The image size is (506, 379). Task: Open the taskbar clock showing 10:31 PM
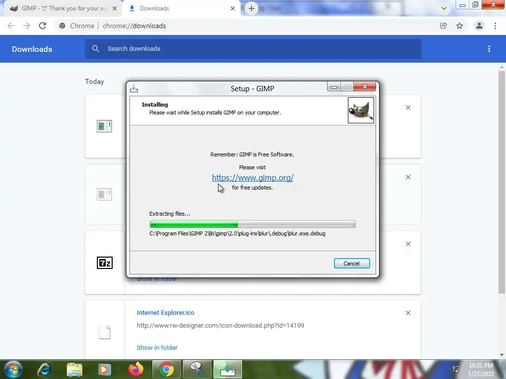point(481,370)
